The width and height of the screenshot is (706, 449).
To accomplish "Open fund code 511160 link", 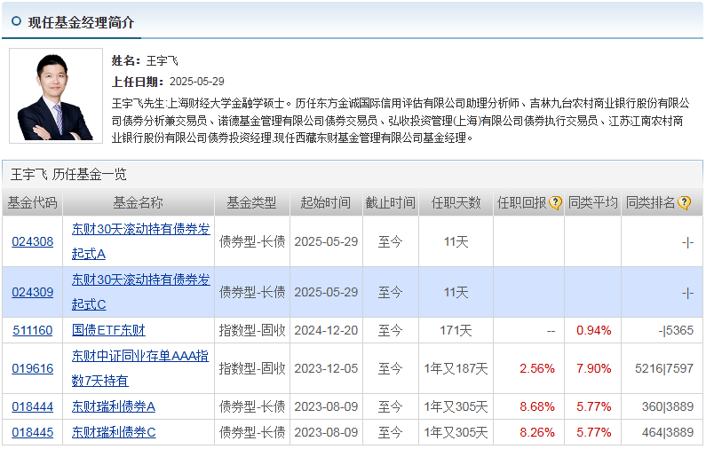I will (x=33, y=330).
